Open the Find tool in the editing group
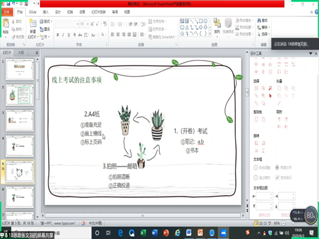 tap(262, 20)
